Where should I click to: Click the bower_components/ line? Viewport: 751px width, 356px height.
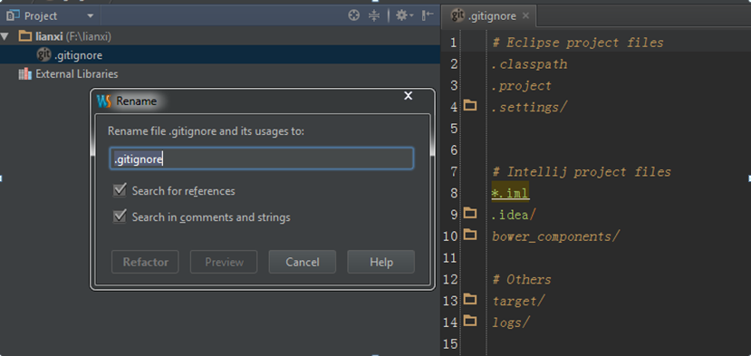[556, 236]
